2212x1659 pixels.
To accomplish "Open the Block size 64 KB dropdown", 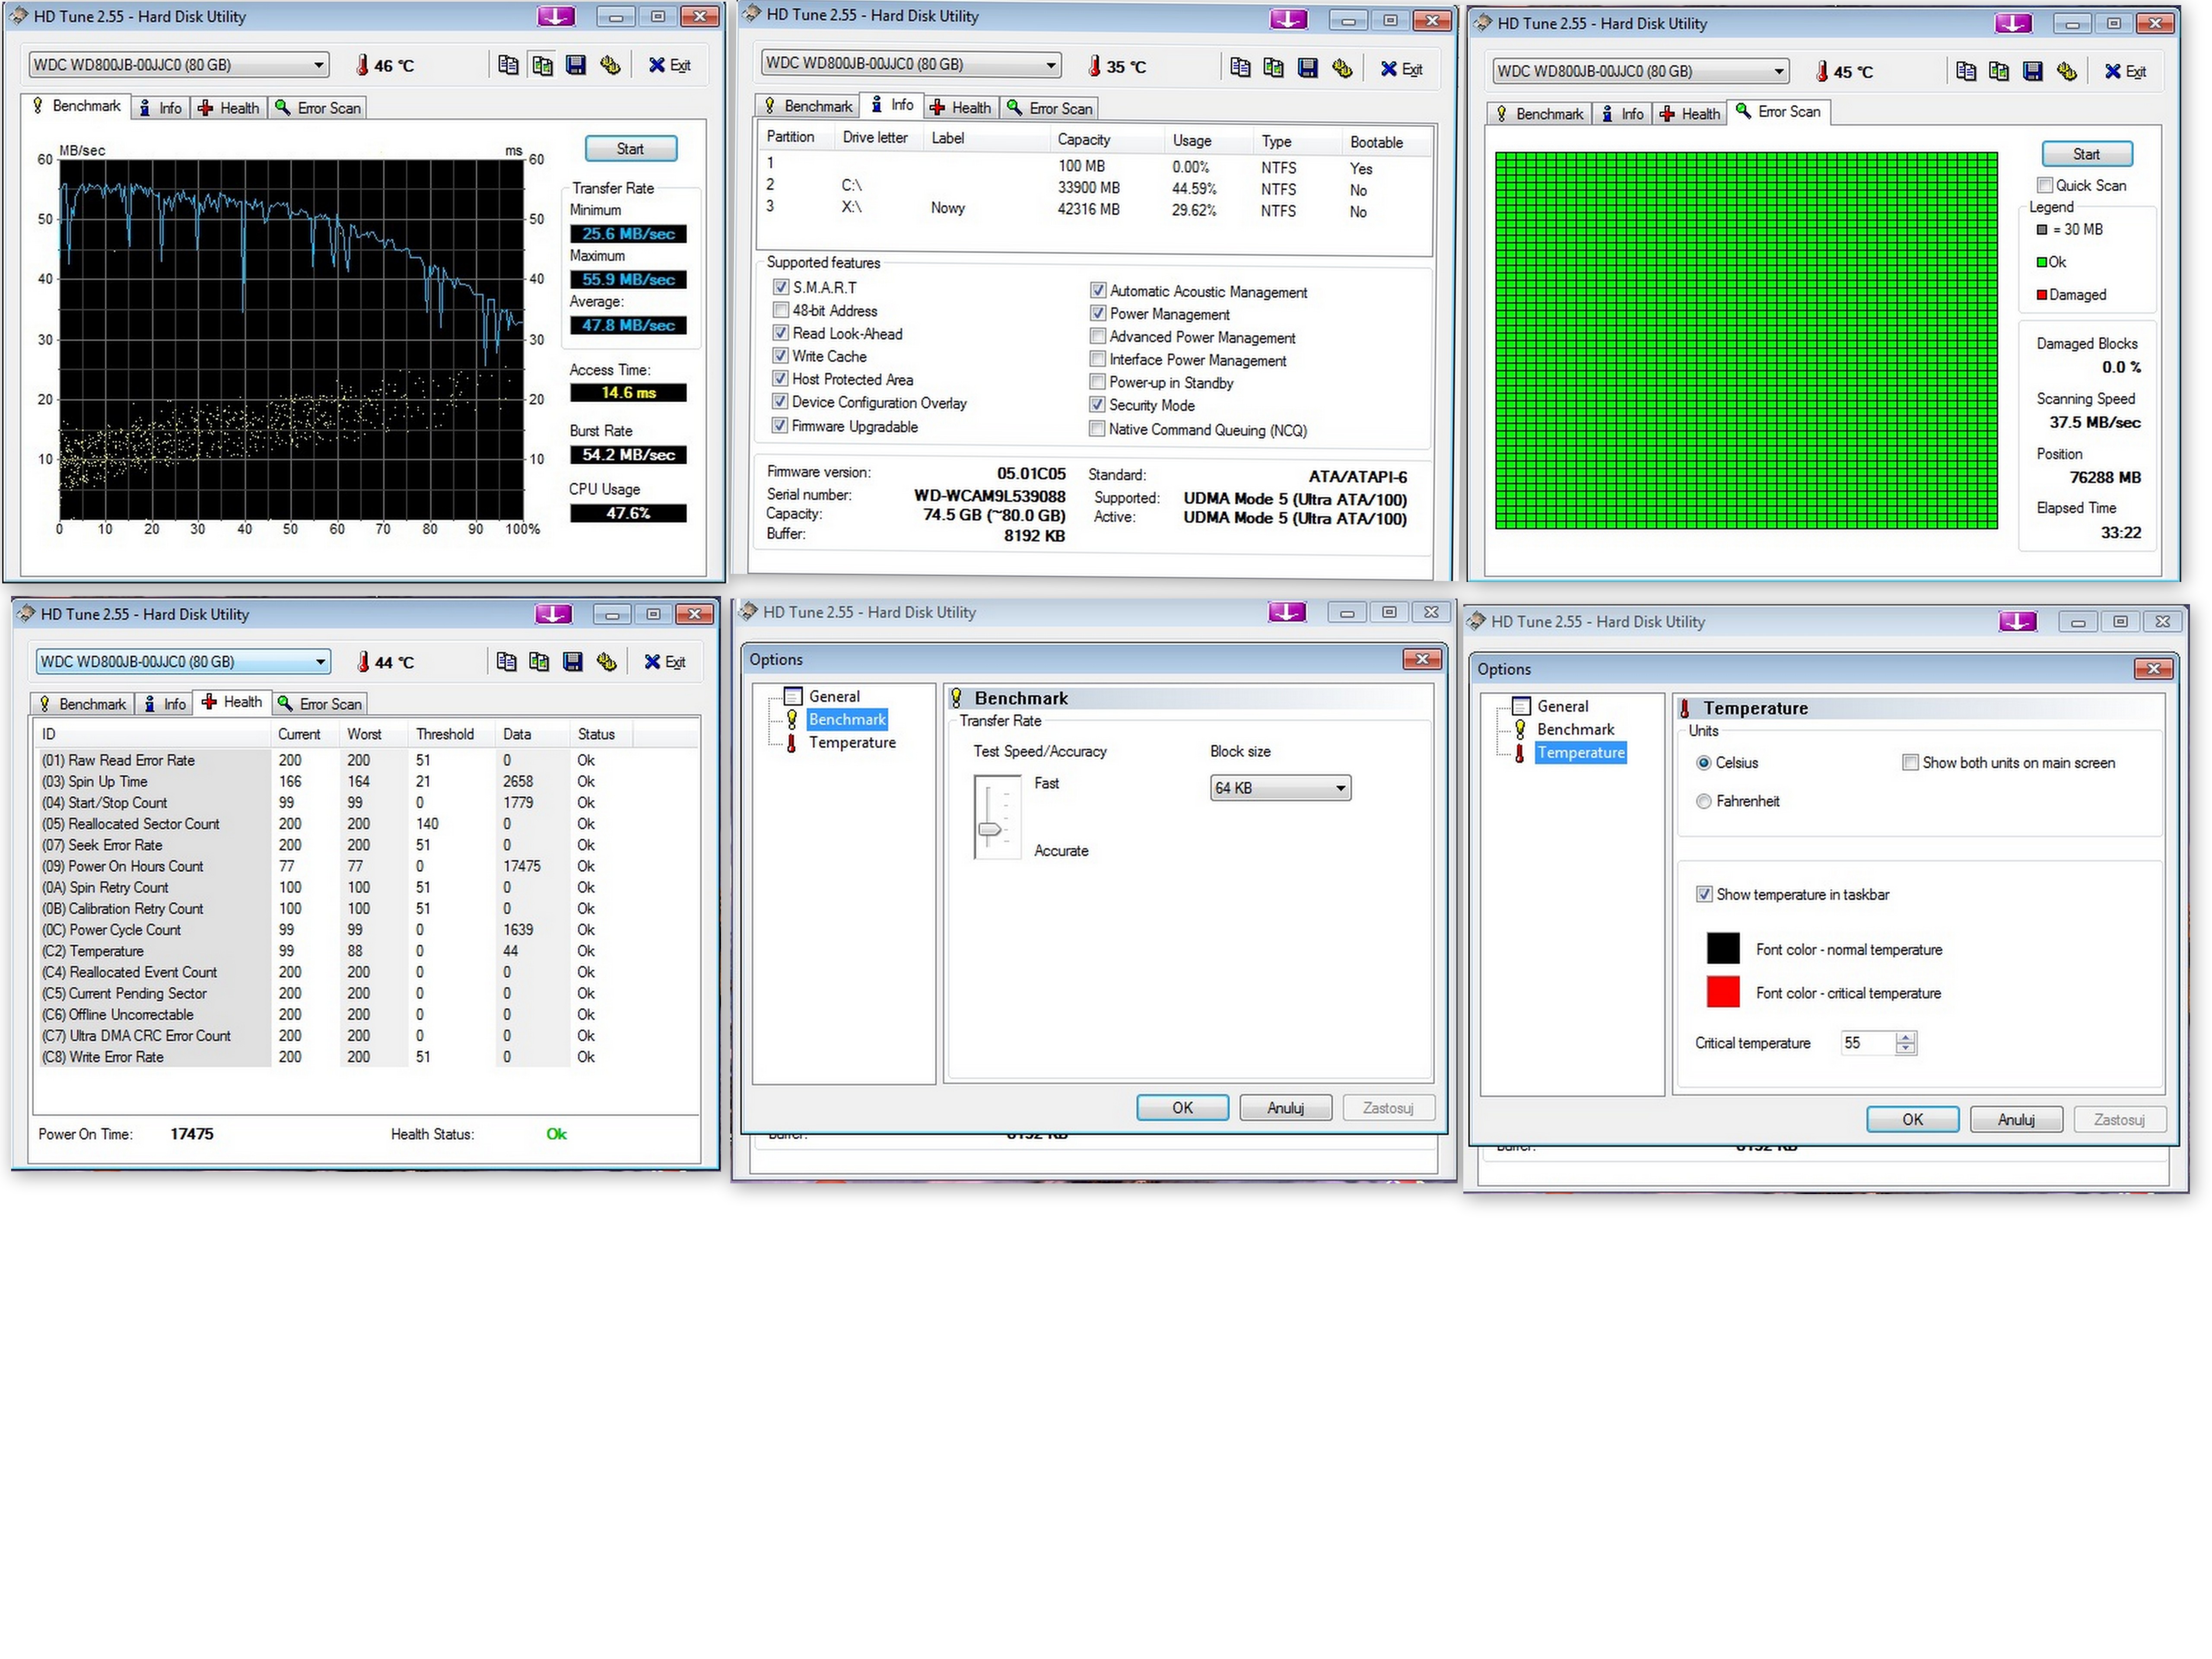I will point(1280,788).
